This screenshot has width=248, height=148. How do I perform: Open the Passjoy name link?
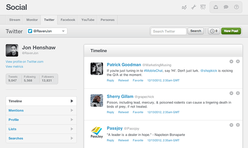click(115, 128)
